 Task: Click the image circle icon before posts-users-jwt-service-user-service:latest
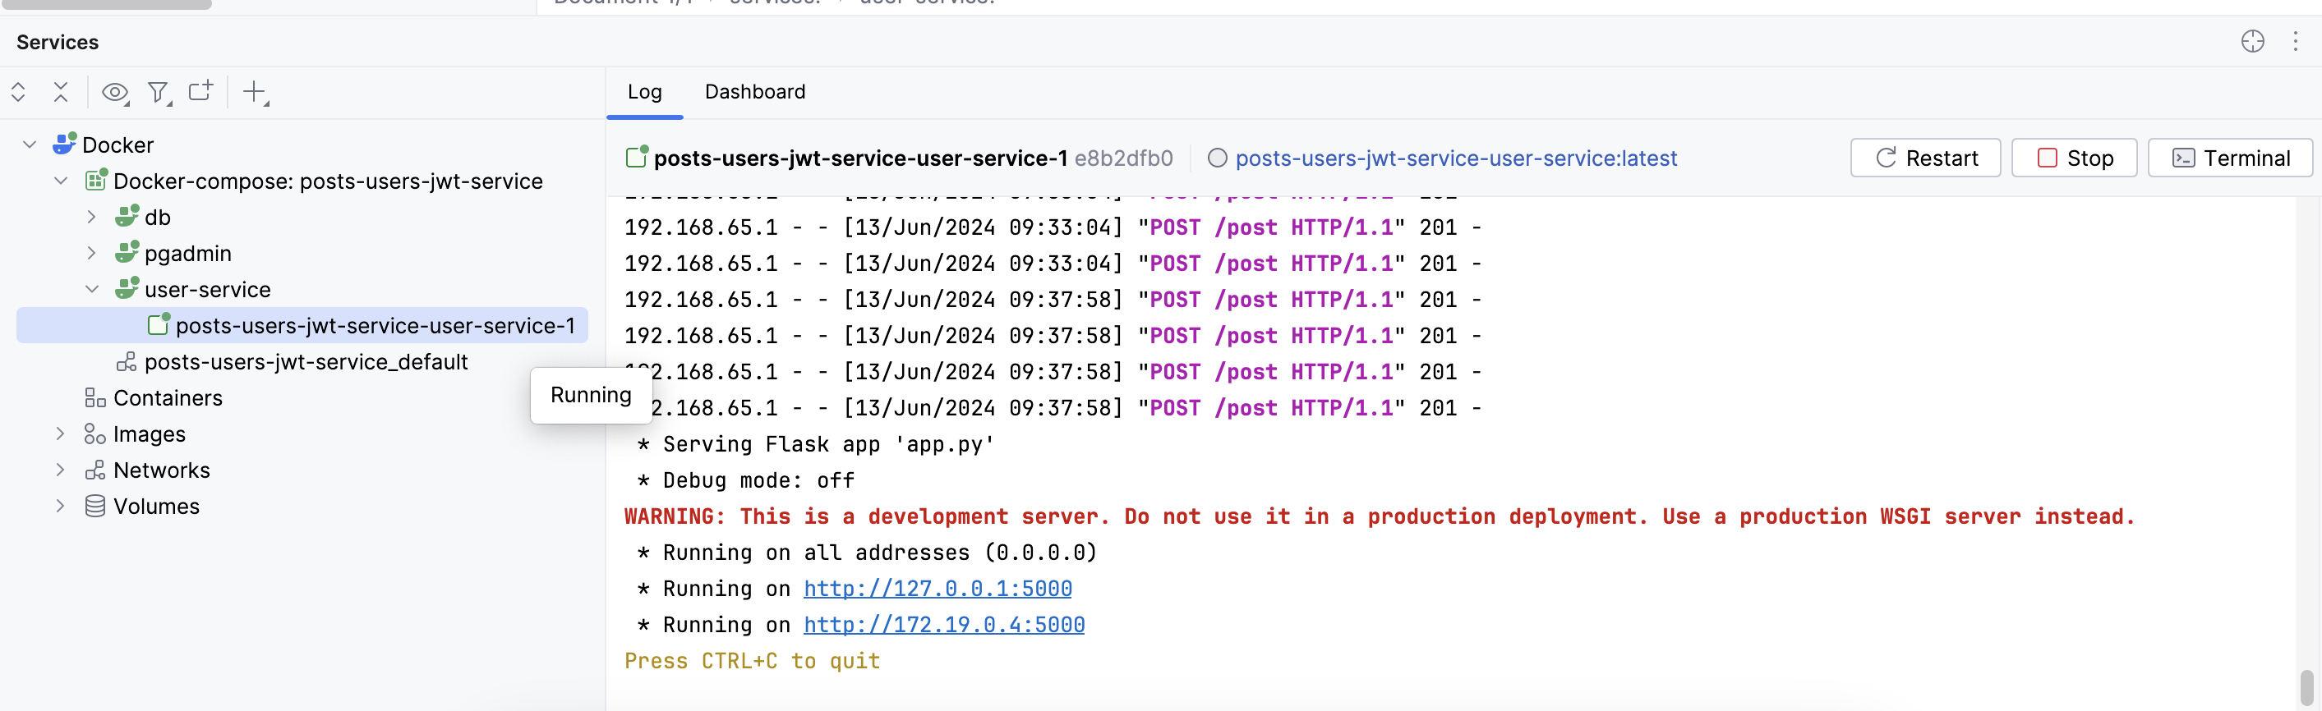point(1217,158)
